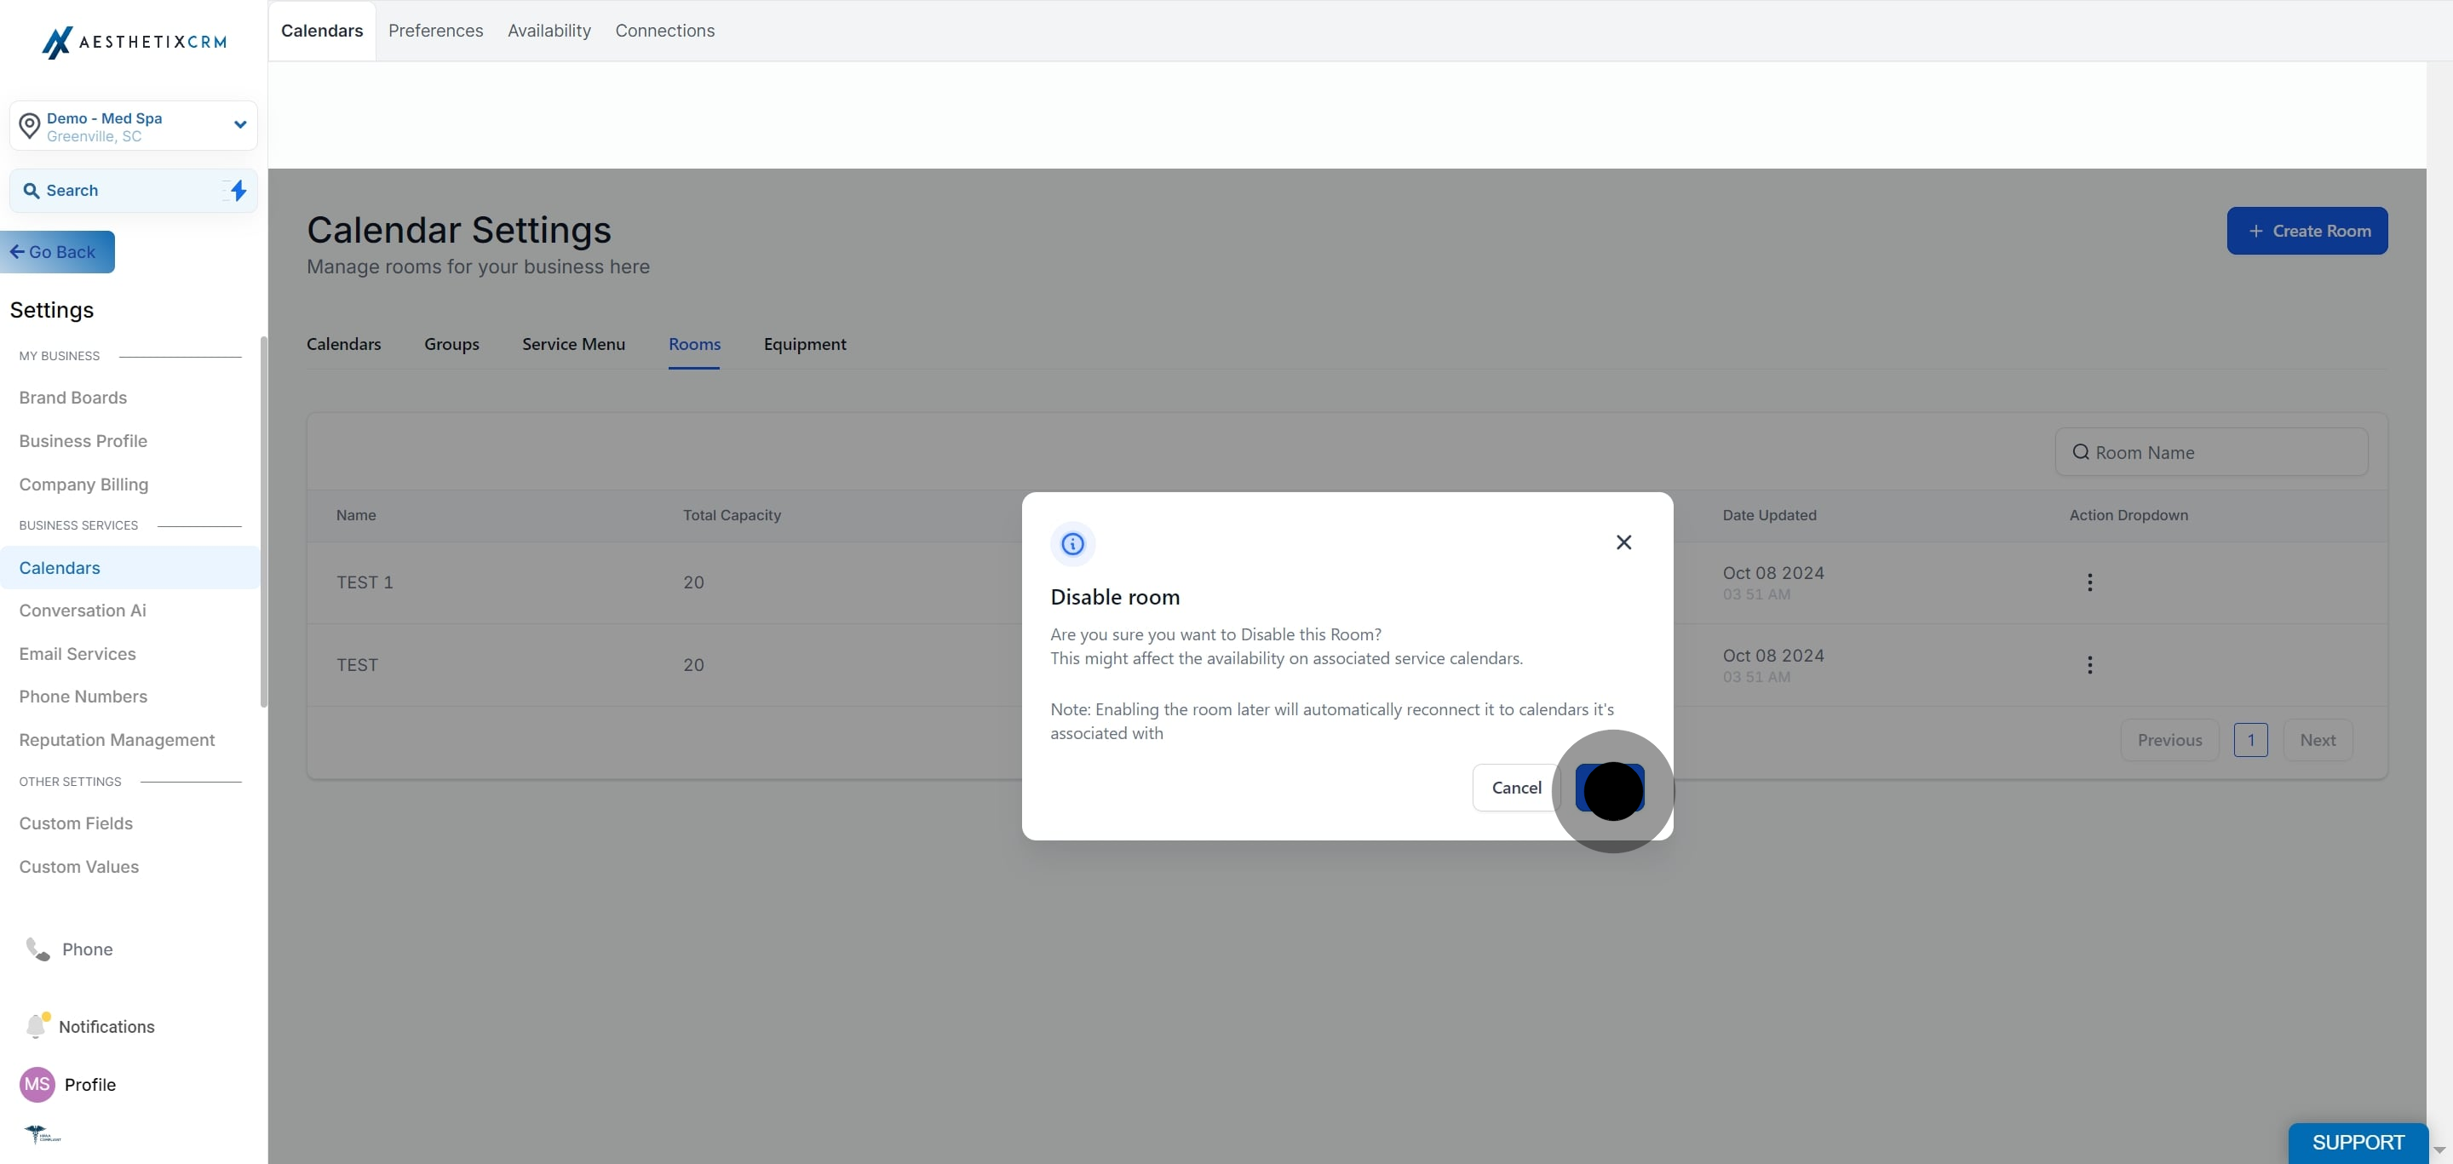Click the lightning bolt quick actions icon
2453x1164 pixels.
click(x=238, y=191)
